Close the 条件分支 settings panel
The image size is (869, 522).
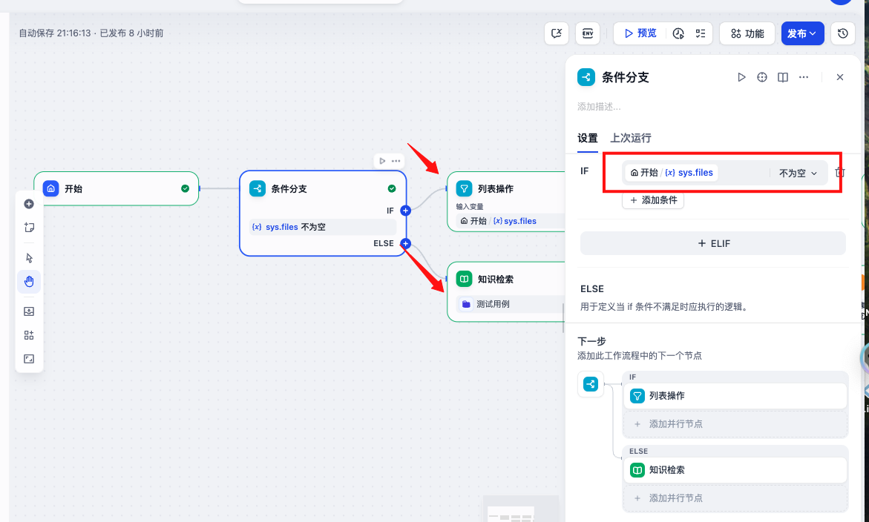[840, 77]
